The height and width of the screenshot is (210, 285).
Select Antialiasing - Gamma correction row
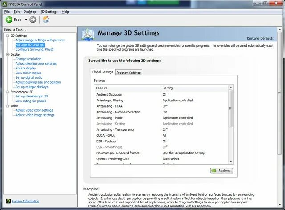[162, 112]
